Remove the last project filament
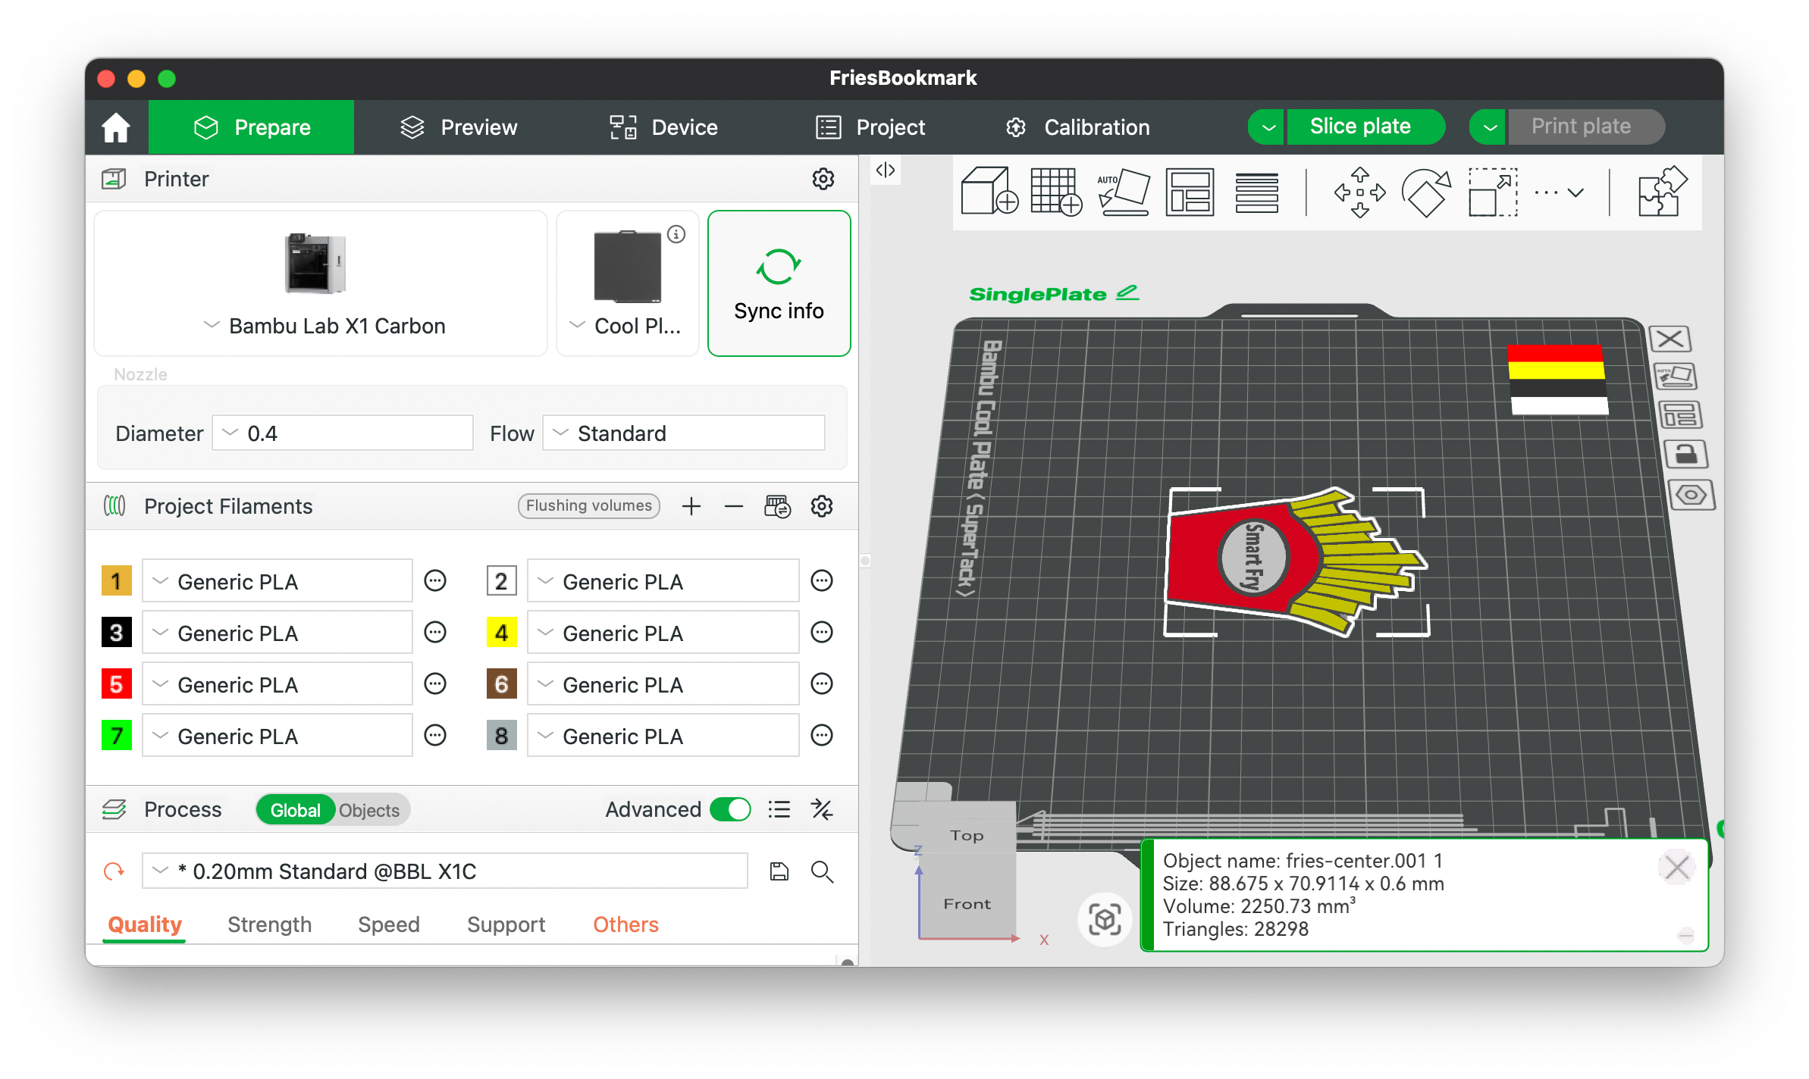 [733, 506]
